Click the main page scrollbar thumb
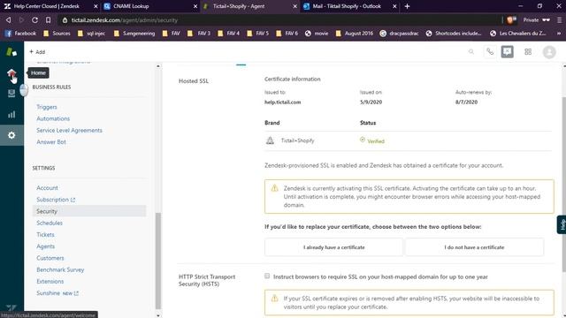 [x=564, y=184]
